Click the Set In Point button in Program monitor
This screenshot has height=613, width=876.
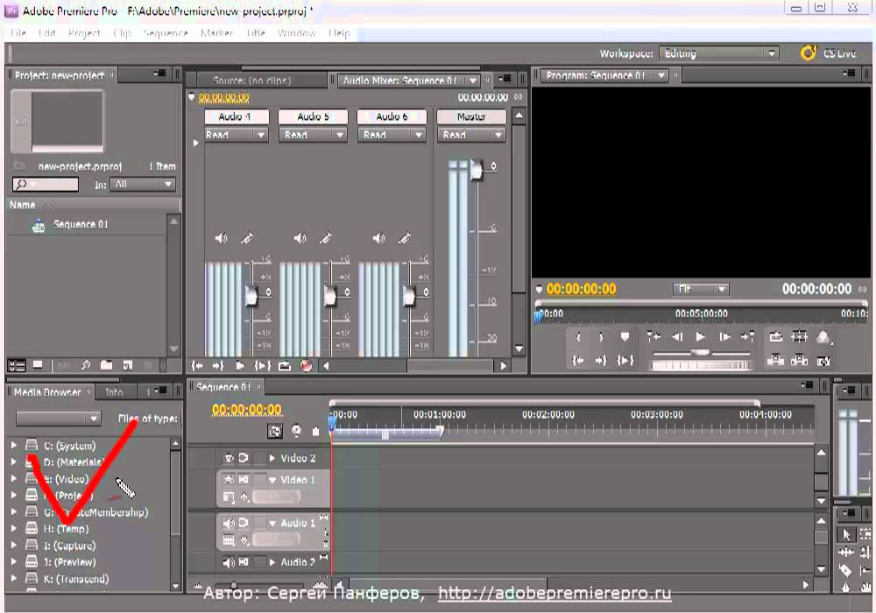click(578, 337)
